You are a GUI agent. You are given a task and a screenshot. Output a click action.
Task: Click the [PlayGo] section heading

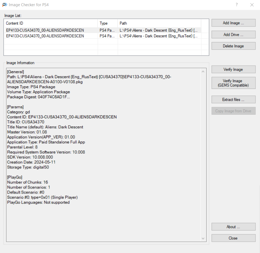click(x=15, y=177)
